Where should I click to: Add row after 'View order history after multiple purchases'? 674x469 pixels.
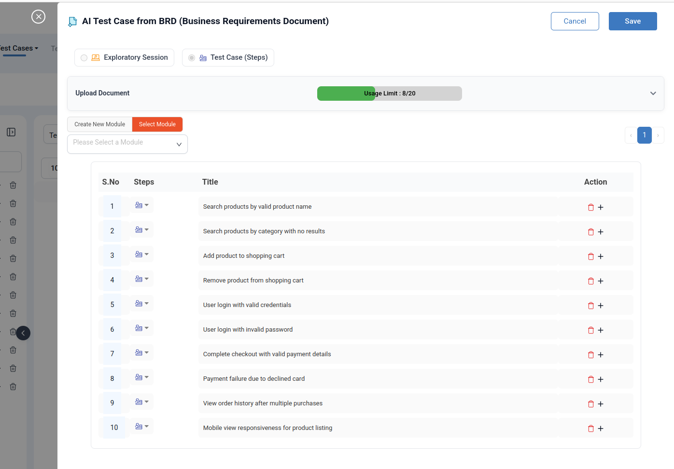point(601,404)
